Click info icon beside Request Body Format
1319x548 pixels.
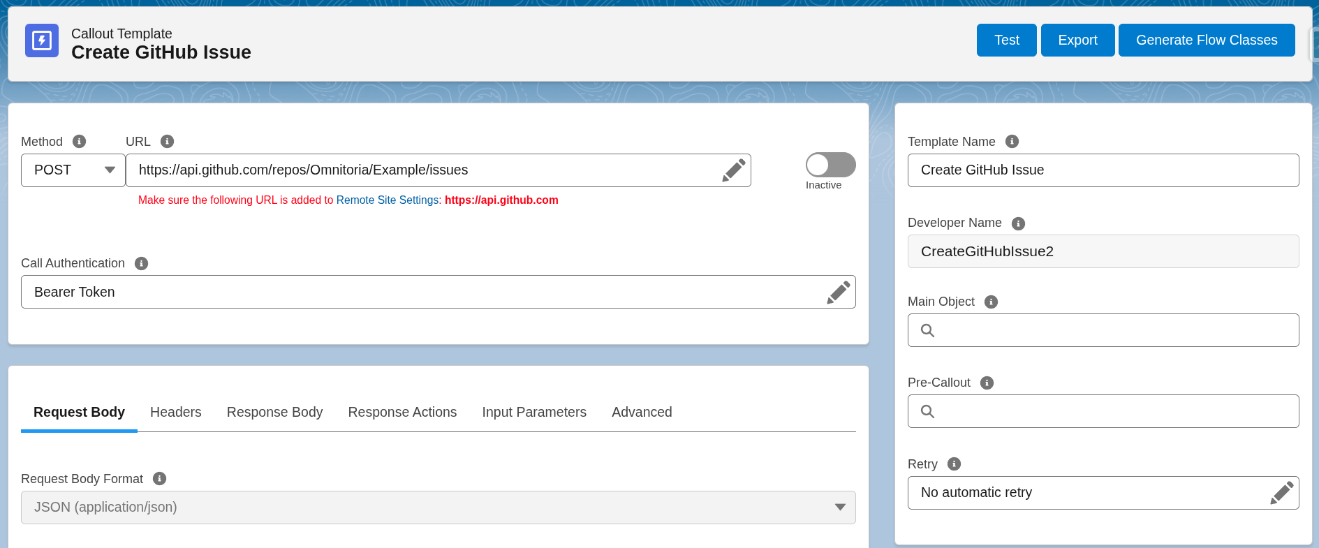pyautogui.click(x=159, y=479)
